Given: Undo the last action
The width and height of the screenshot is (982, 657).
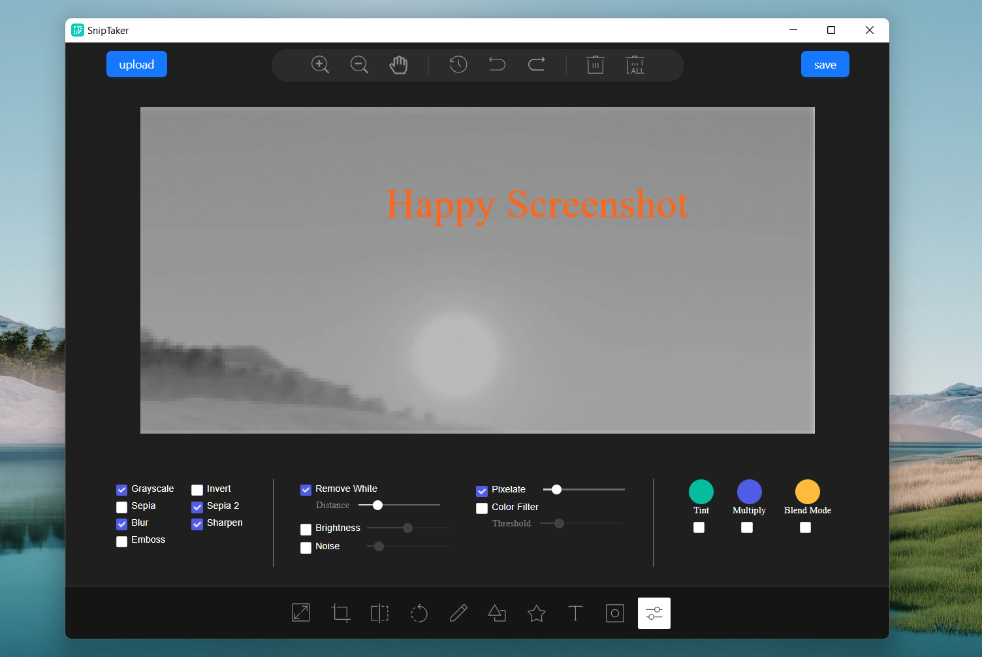Looking at the screenshot, I should [498, 64].
